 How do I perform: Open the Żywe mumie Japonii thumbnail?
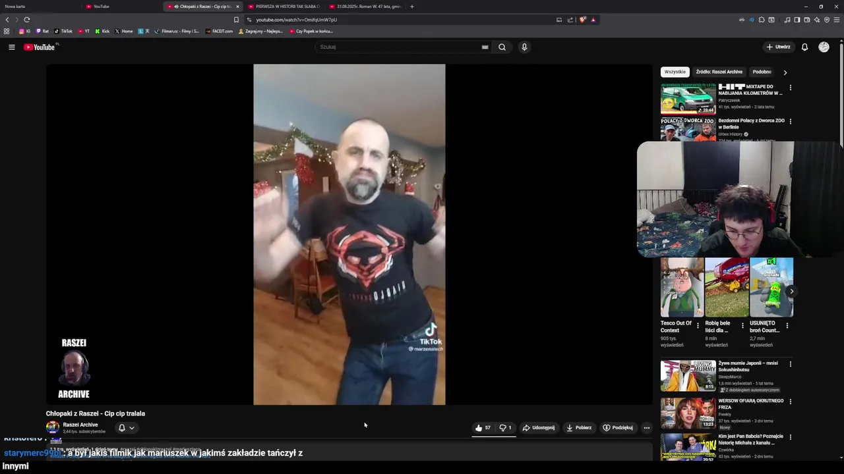point(688,375)
